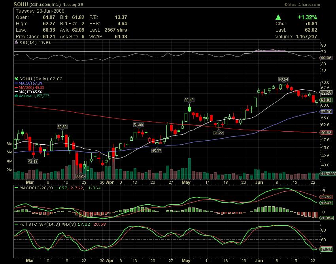Click the red 49.83 tag on the price axis

coord(326,133)
